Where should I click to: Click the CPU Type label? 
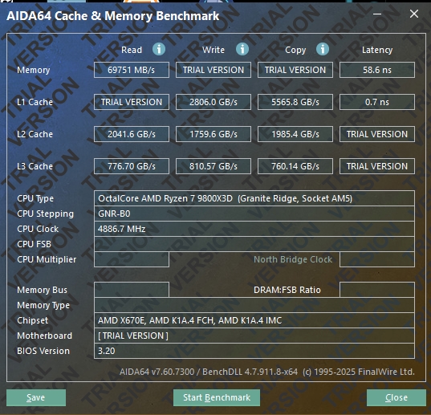point(35,199)
